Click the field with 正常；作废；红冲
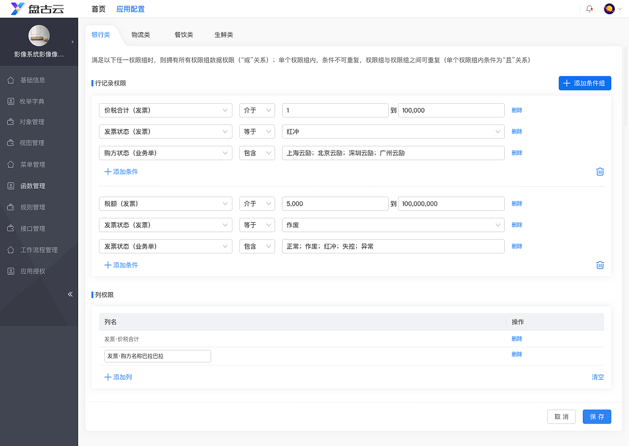This screenshot has width=629, height=446. [x=393, y=246]
